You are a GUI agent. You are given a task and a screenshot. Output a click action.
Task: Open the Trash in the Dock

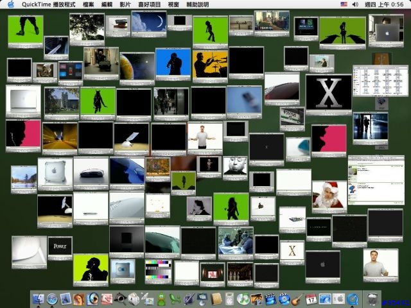[372, 299]
